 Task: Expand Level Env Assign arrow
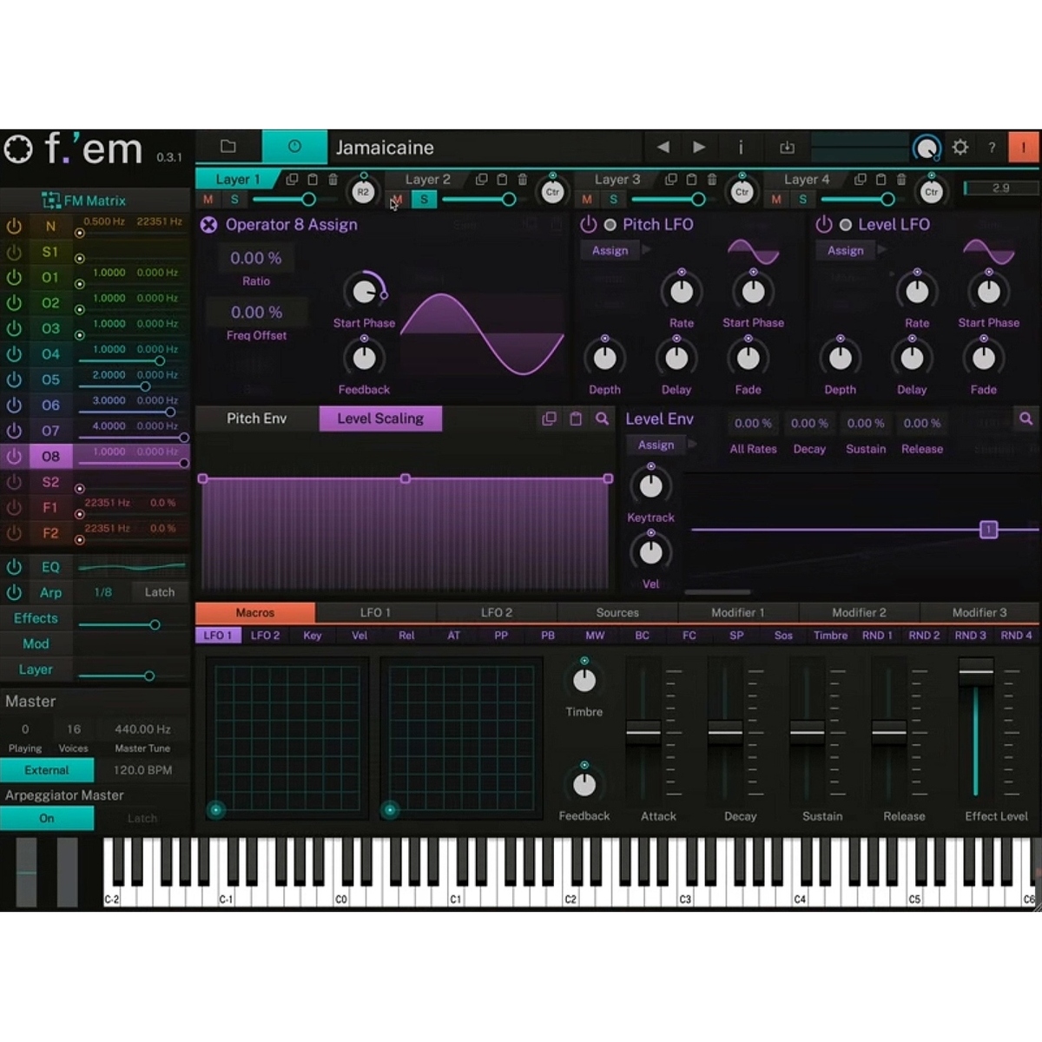click(x=693, y=445)
